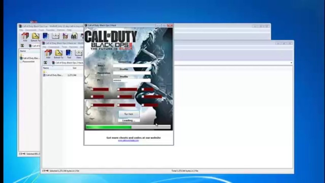Click View icon in back WinRAR window

coord(55,36)
